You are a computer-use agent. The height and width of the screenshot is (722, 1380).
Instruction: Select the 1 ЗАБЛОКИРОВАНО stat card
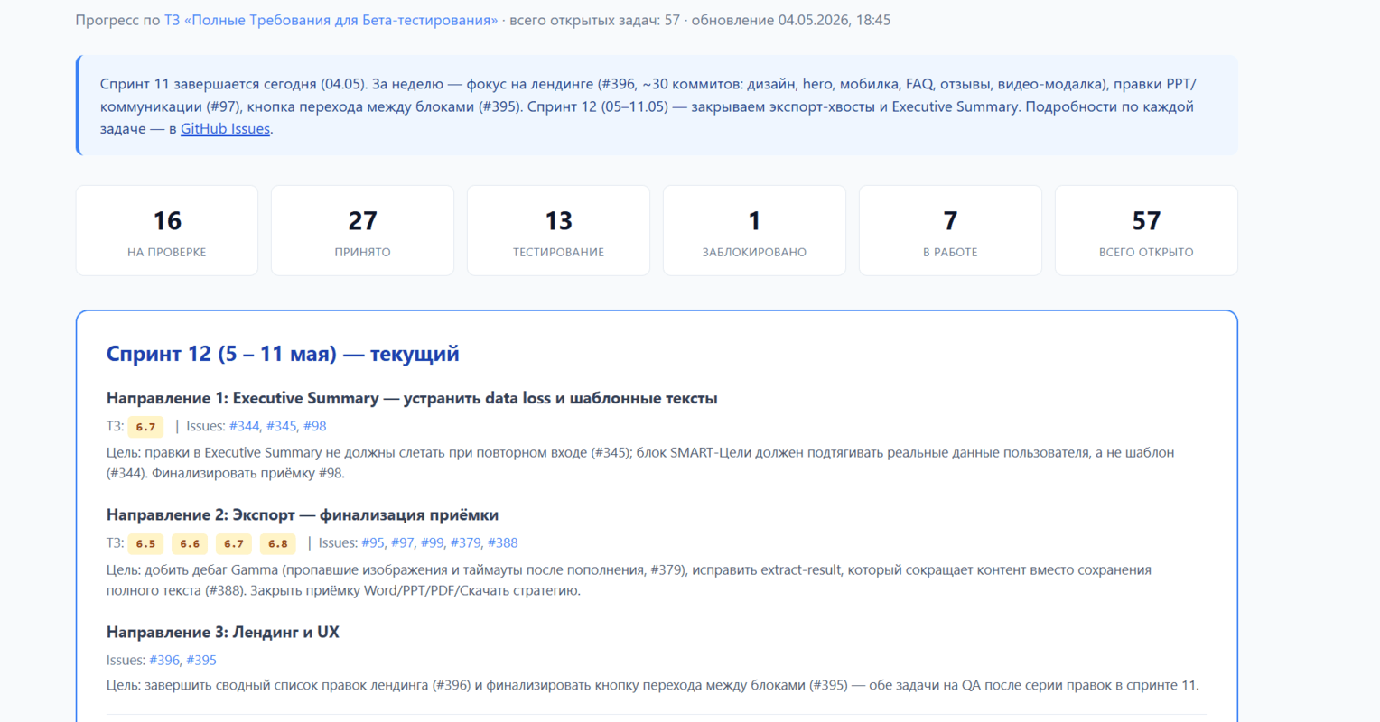pyautogui.click(x=754, y=230)
